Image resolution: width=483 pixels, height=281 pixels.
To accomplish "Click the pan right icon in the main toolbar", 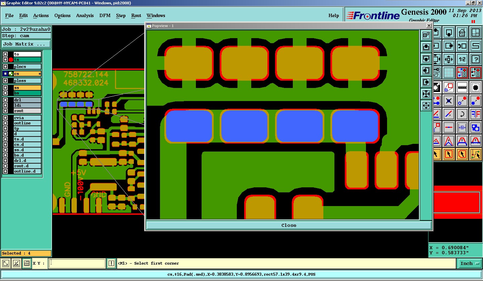I will click(x=449, y=46).
